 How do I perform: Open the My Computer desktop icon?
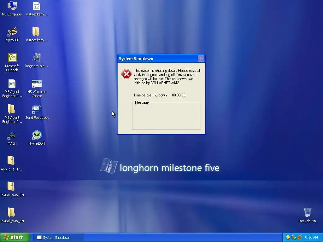point(12,8)
